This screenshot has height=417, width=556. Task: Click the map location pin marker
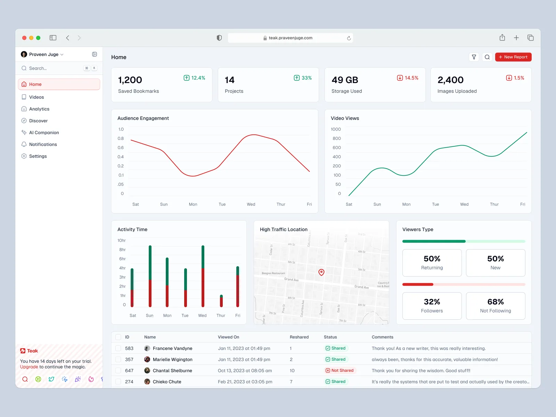[x=321, y=272]
